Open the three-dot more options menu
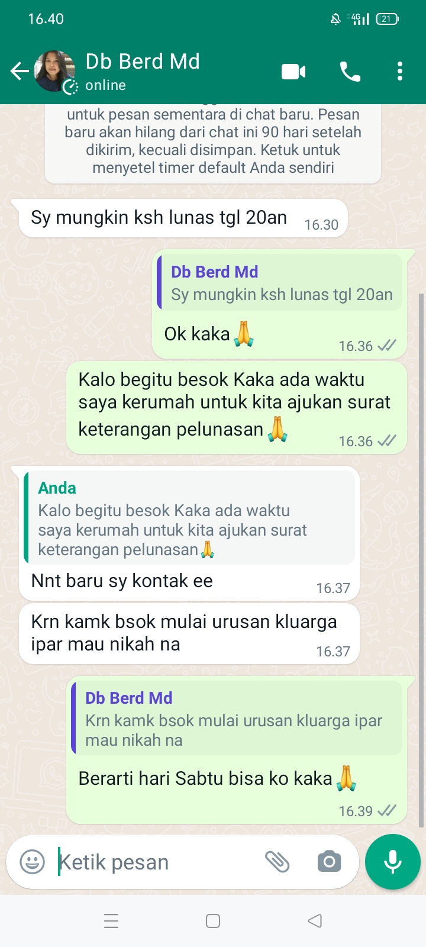The width and height of the screenshot is (426, 947). tap(400, 71)
